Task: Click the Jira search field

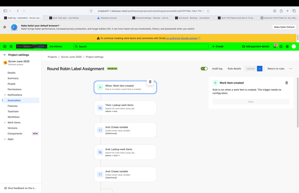Action: [x=141, y=46]
